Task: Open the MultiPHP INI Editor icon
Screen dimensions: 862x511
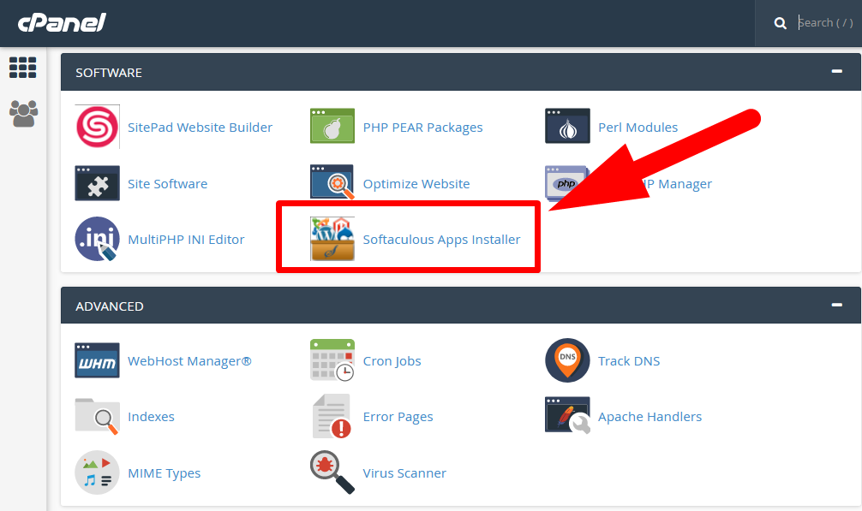Action: click(98, 239)
